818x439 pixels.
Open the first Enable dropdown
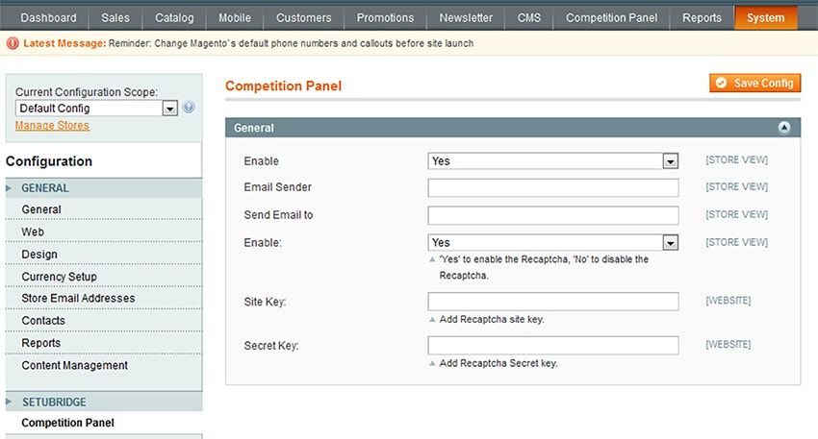pos(552,161)
